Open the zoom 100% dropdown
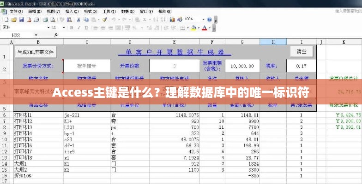The image size is (362, 184). pos(204,19)
